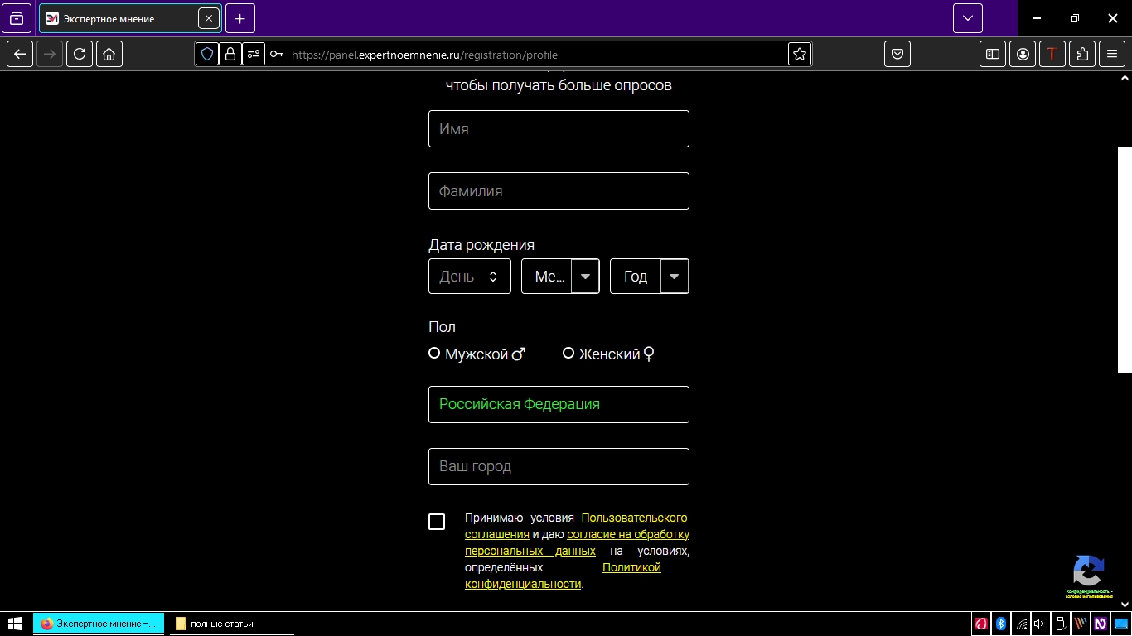Image resolution: width=1132 pixels, height=636 pixels.
Task: Open the Политикой конфиденциальности link
Action: click(631, 567)
